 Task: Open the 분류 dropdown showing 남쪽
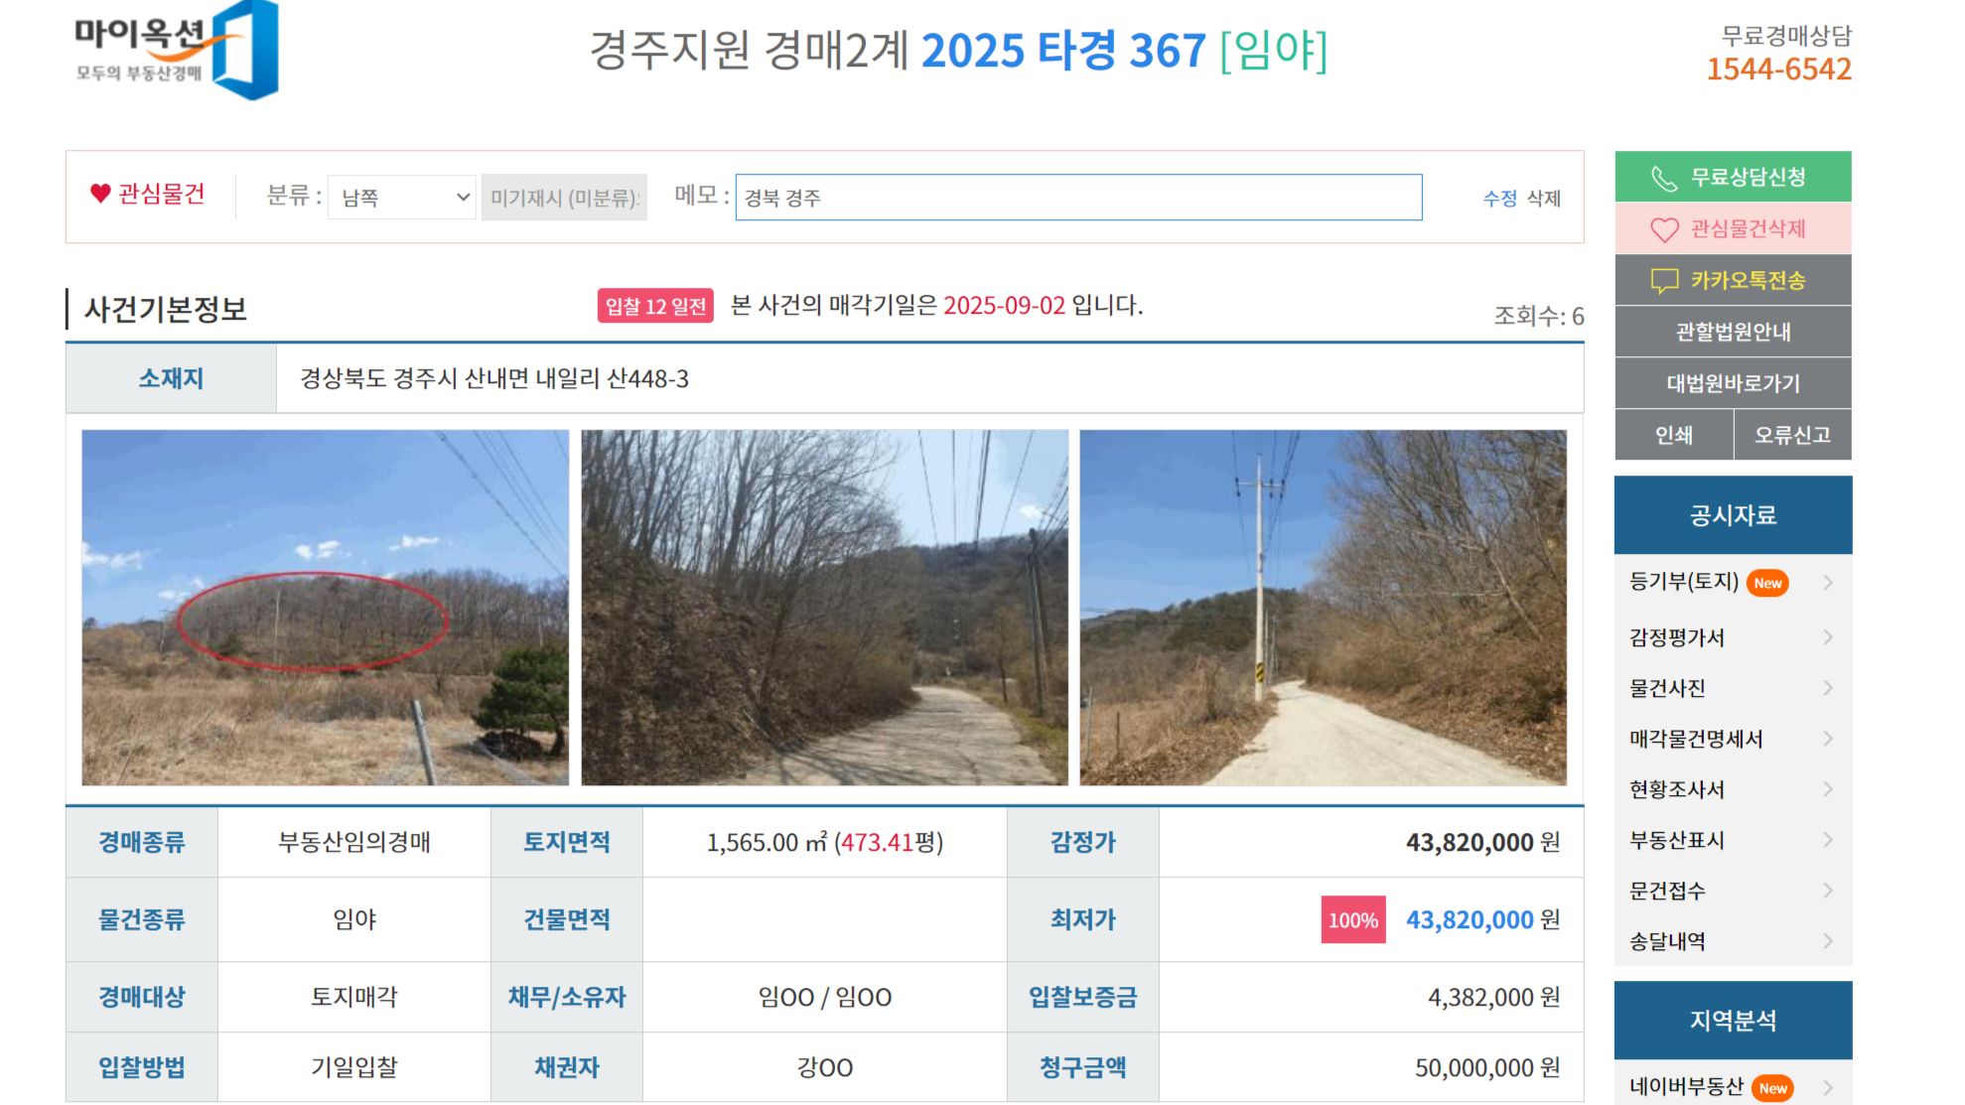tap(402, 198)
